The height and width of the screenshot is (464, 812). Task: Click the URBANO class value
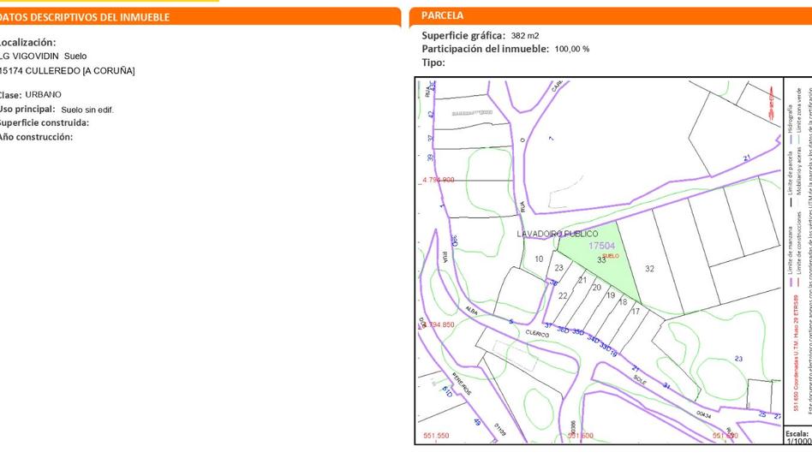coord(43,95)
